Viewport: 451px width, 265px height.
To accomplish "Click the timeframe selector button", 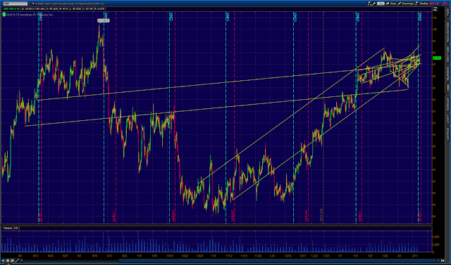I will click(x=381, y=4).
